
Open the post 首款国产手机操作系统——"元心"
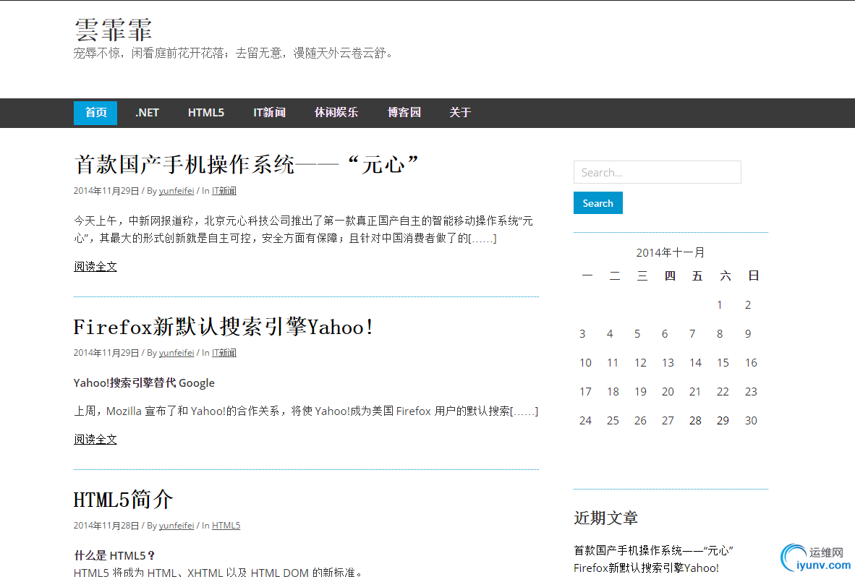(246, 165)
